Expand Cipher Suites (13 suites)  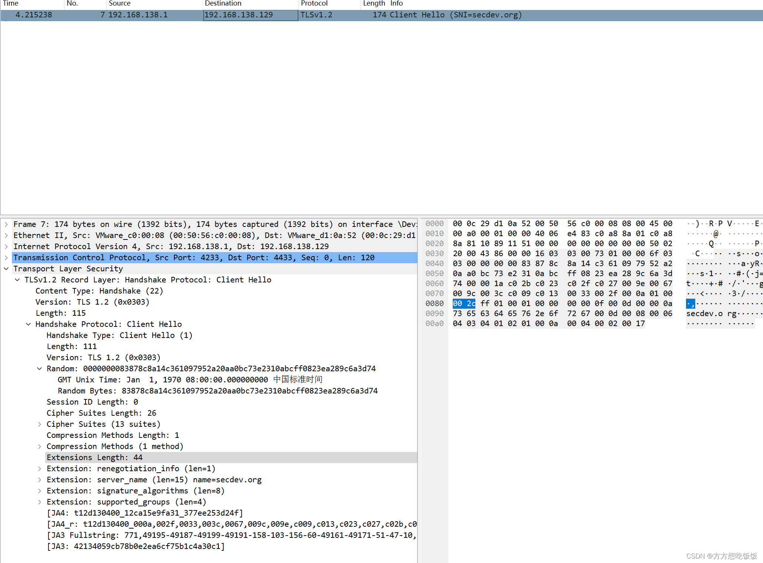[40, 424]
